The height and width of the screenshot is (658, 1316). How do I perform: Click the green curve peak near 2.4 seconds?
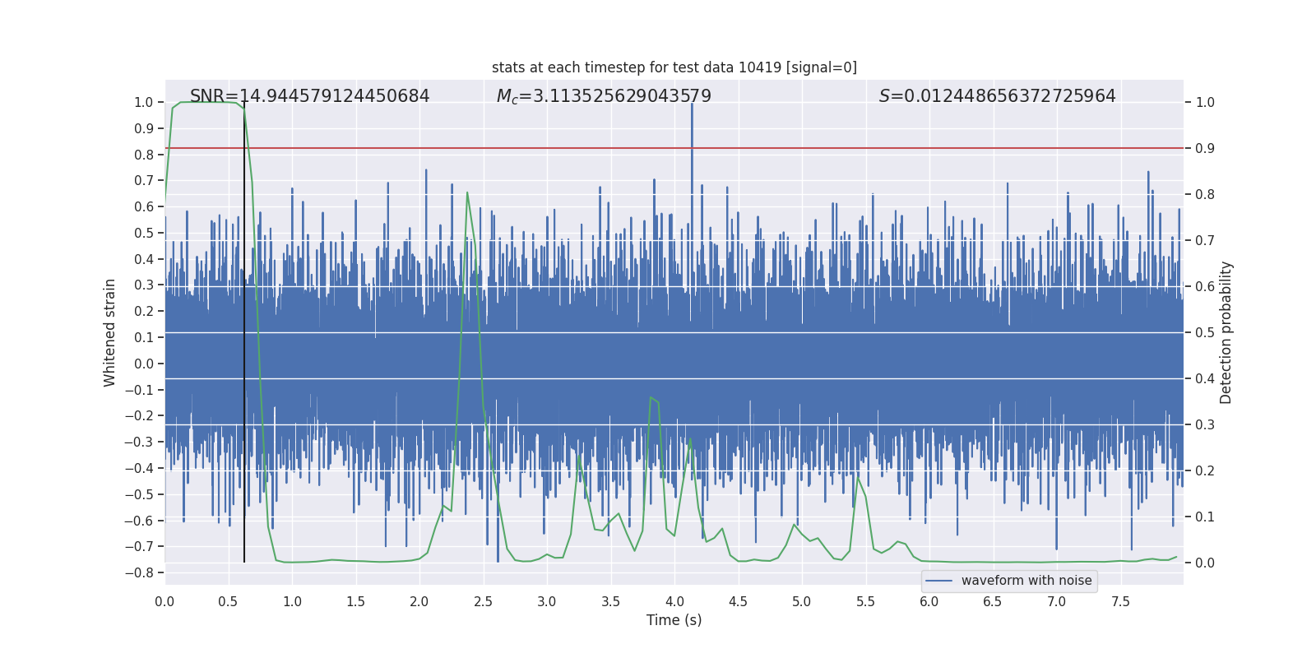pos(467,193)
